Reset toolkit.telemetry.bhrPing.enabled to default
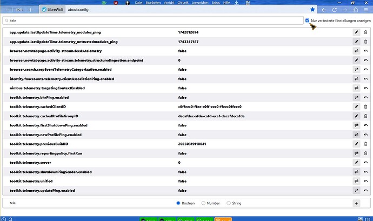The height and width of the screenshot is (221, 373). (365, 98)
